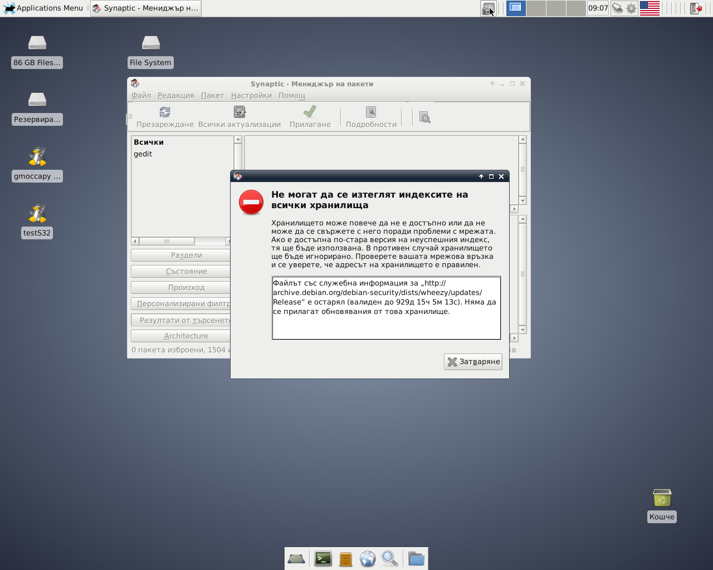Open the file cabinet icon in the dock
The width and height of the screenshot is (713, 570).
pos(346,559)
